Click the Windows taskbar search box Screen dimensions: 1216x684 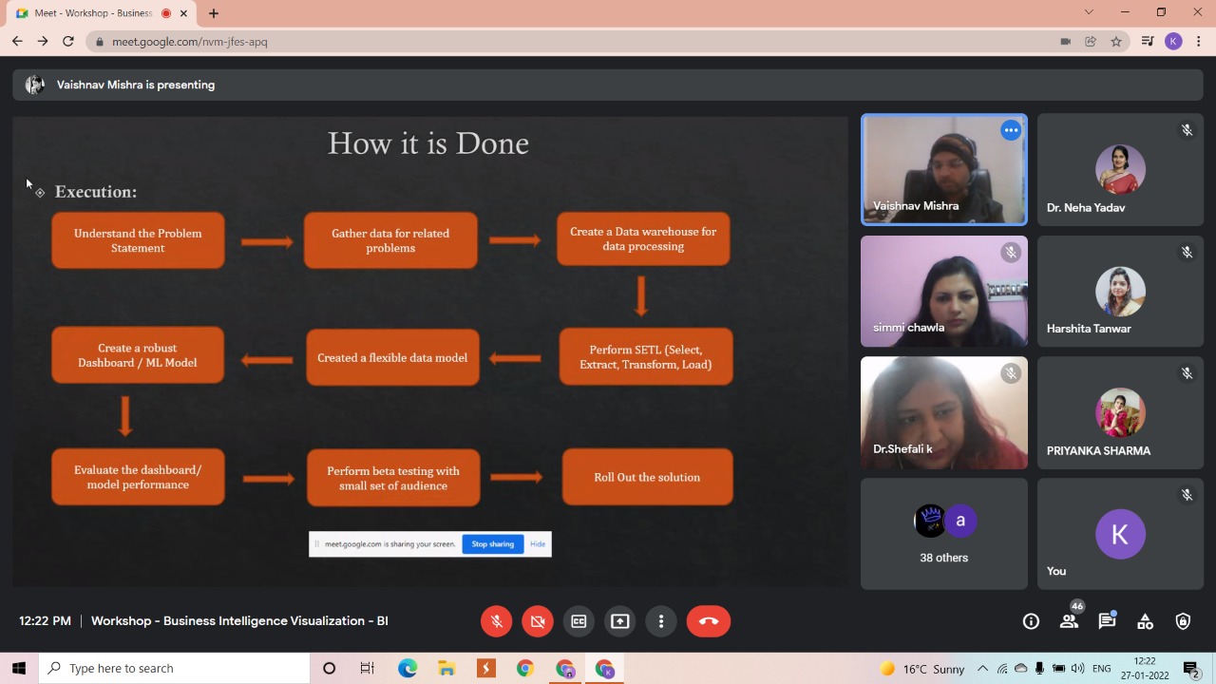pyautogui.click(x=175, y=669)
